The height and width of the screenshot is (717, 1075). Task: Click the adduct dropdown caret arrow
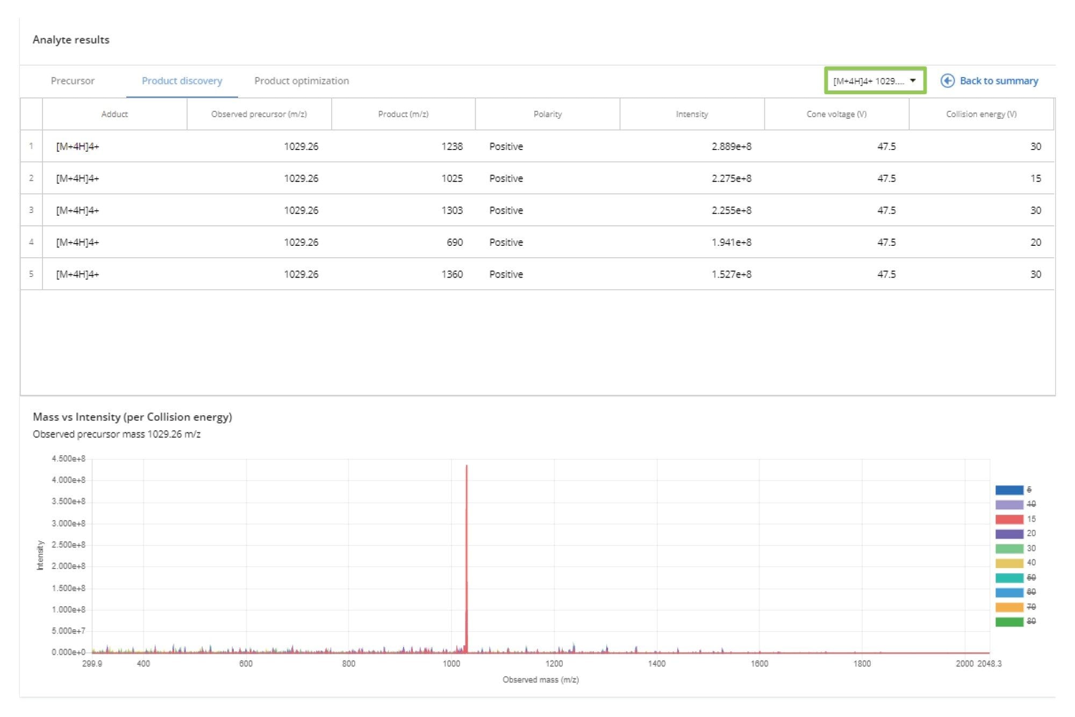[x=913, y=81]
